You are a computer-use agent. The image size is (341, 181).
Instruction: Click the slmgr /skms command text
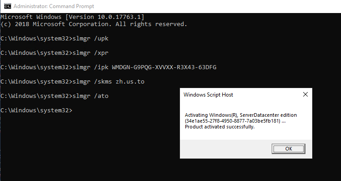point(92,82)
